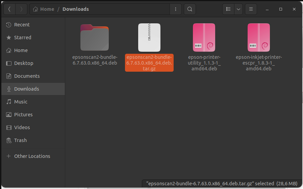The height and width of the screenshot is (189, 303).
Task: Go forward with the right arrow button
Action: click(21, 9)
